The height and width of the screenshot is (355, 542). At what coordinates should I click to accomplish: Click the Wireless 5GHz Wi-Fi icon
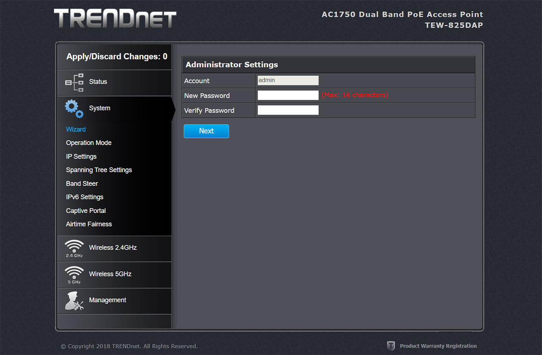pyautogui.click(x=74, y=274)
